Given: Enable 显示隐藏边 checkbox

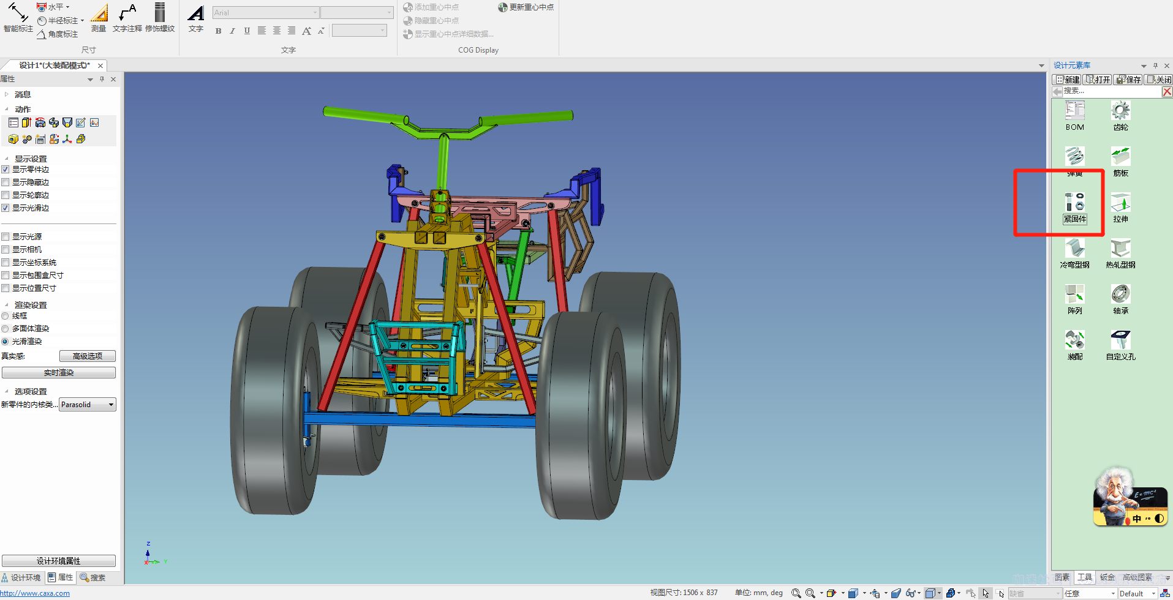Looking at the screenshot, I should tap(6, 182).
